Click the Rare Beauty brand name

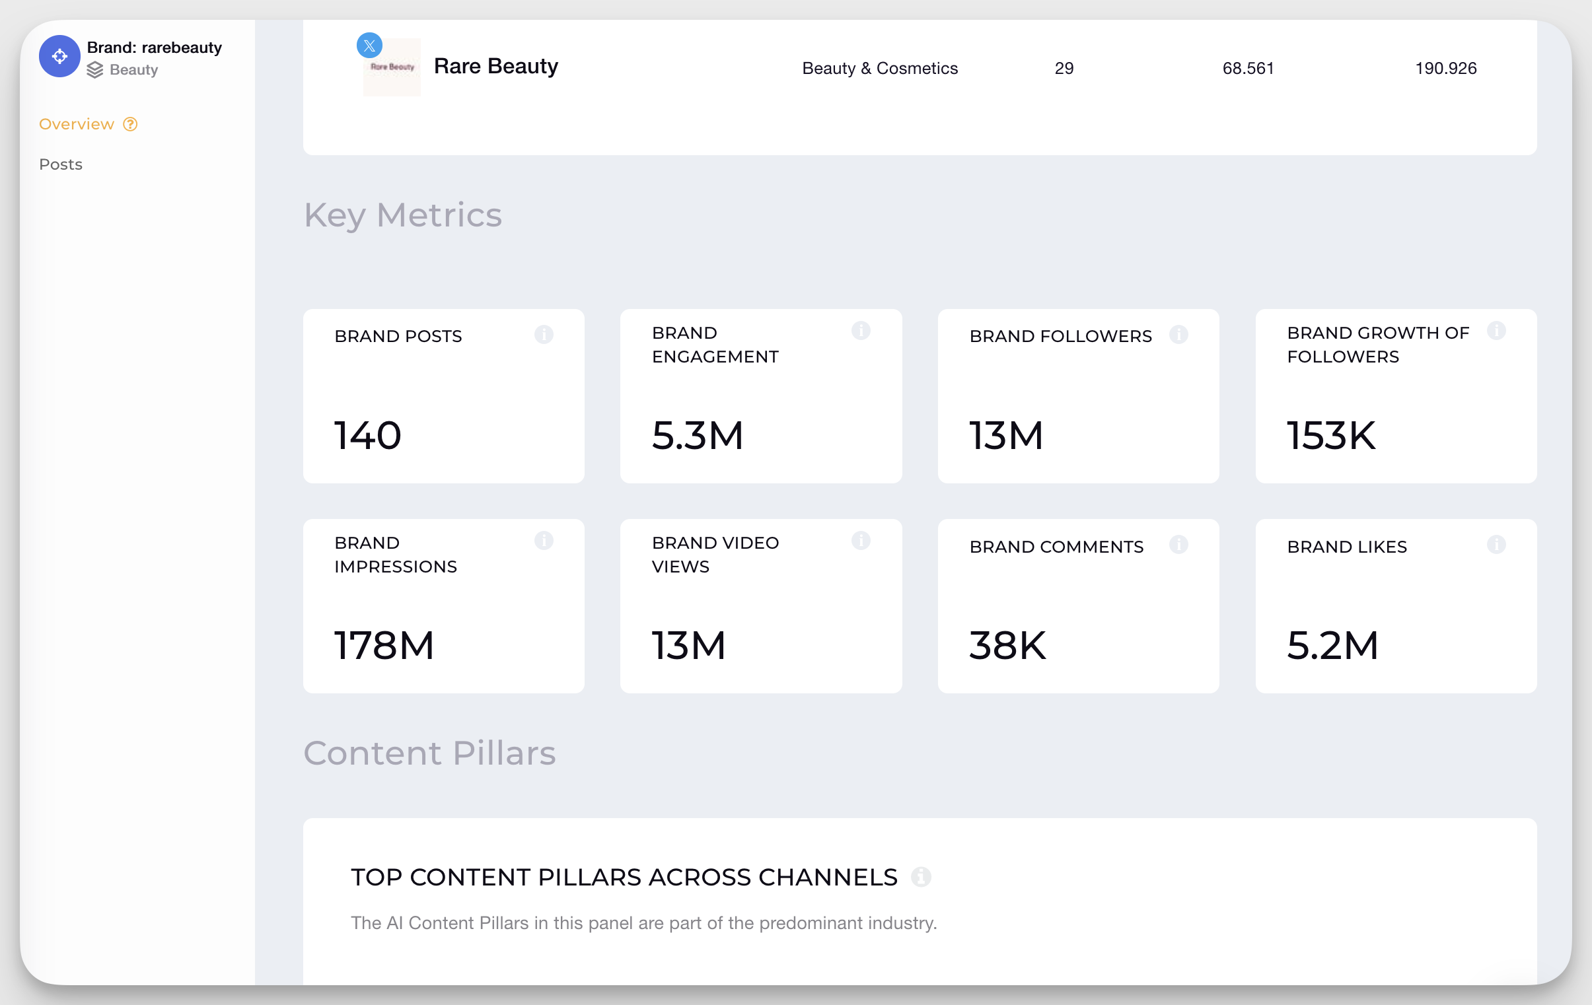(x=496, y=66)
